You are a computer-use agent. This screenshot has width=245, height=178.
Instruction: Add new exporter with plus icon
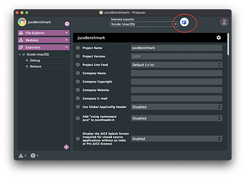click(66, 147)
